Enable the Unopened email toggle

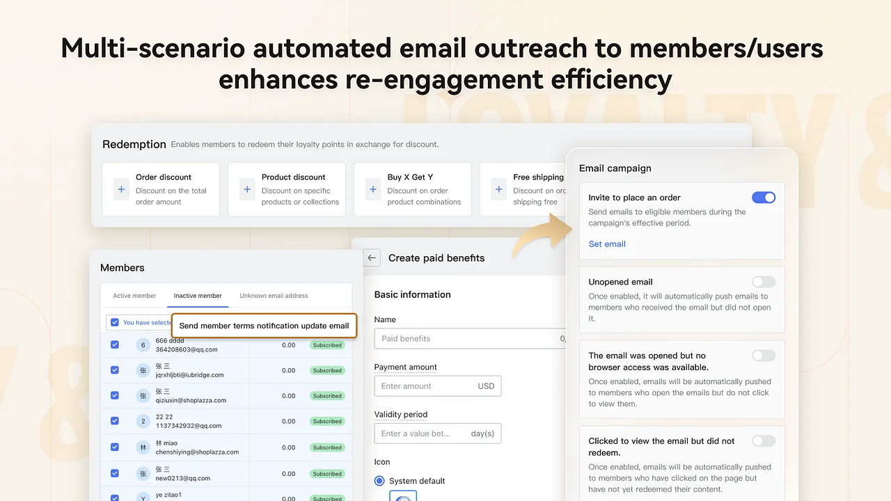763,282
